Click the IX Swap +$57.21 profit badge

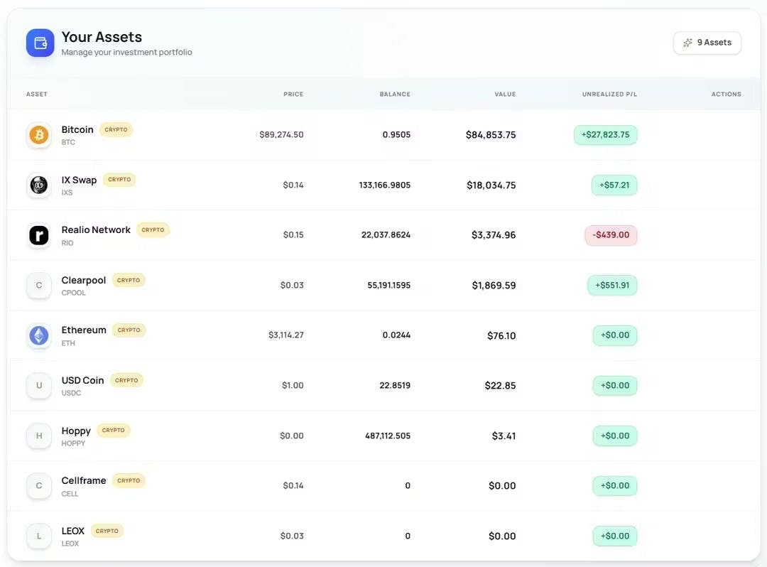614,185
